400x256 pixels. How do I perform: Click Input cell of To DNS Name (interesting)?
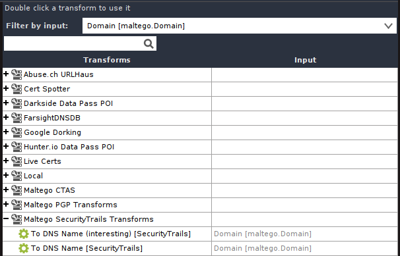pos(304,234)
